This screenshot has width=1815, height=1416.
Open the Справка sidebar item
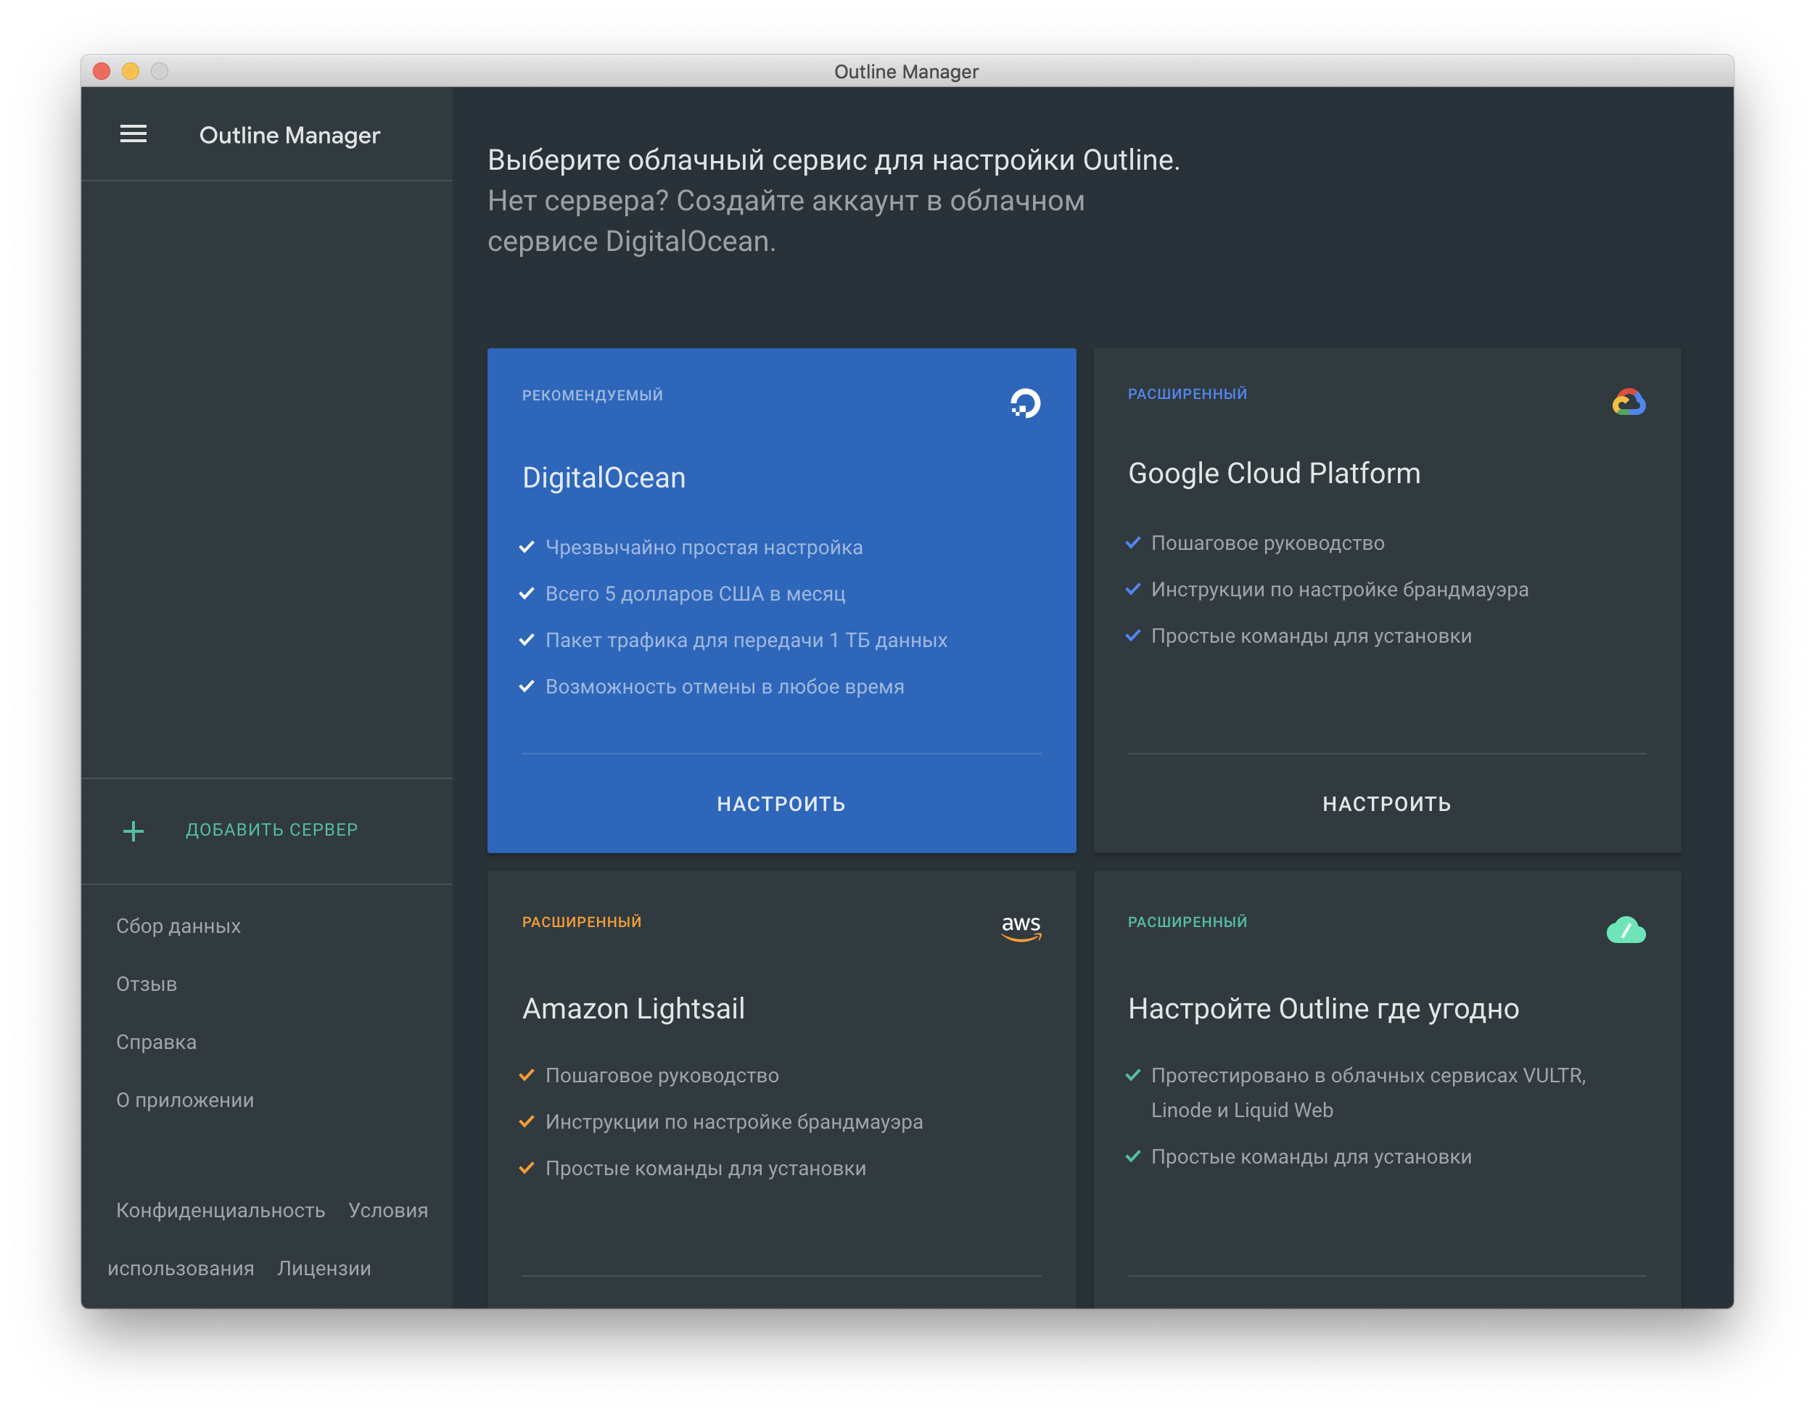coord(156,1042)
